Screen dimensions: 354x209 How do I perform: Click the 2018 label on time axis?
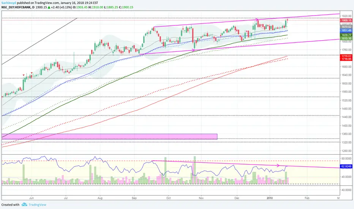point(270,198)
